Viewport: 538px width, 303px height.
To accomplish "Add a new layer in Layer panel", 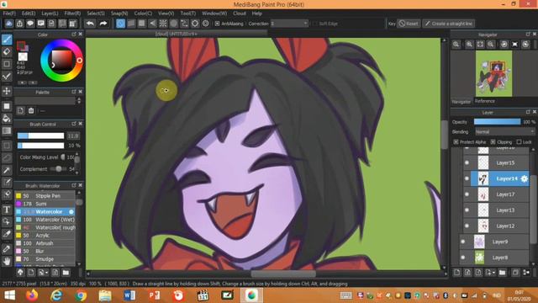I will pyautogui.click(x=457, y=273).
